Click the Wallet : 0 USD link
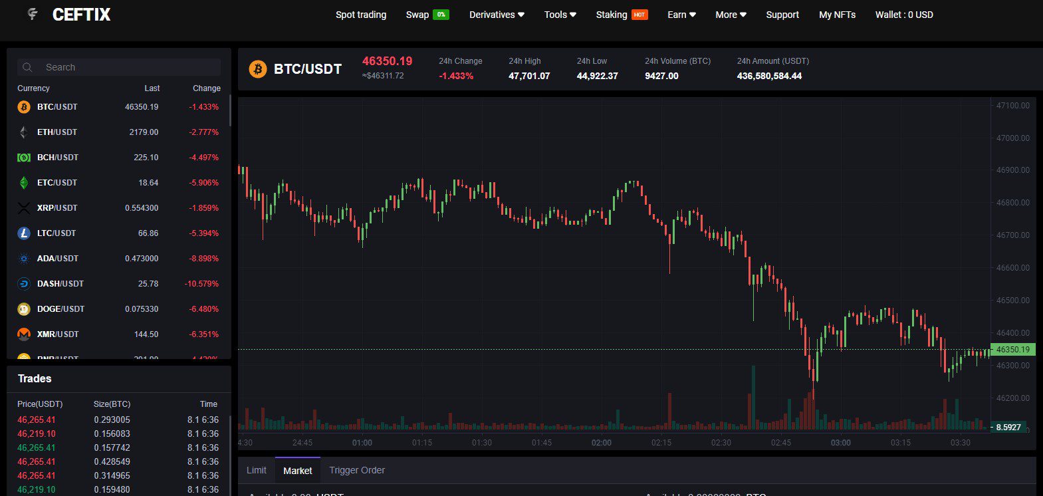 pos(904,15)
